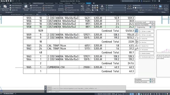170x95 pixels.
Task: Click Insert Point in Parametric Dimensions
Action: 69,6
